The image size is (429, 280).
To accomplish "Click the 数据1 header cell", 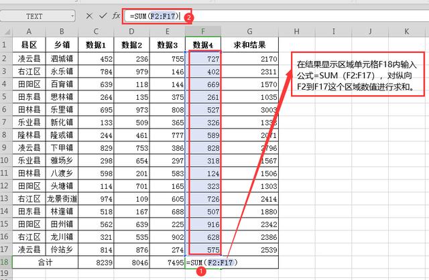I will point(96,45).
